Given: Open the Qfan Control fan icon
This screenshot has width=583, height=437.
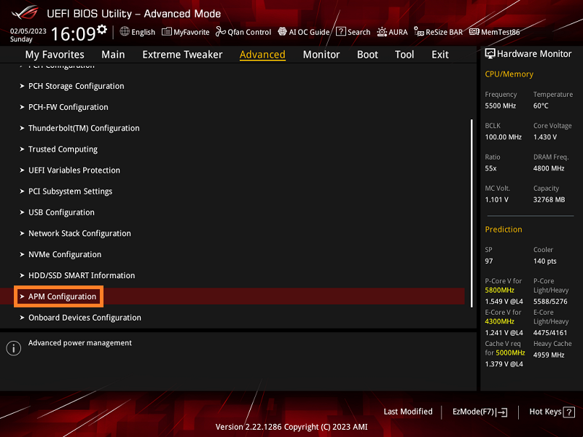Looking at the screenshot, I should pyautogui.click(x=221, y=31).
